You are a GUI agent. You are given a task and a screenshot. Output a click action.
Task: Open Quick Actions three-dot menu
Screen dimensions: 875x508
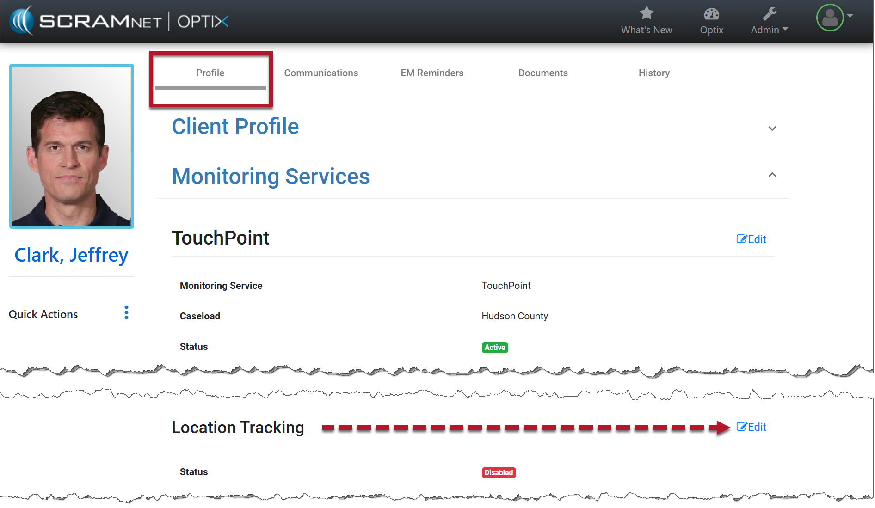pyautogui.click(x=126, y=313)
